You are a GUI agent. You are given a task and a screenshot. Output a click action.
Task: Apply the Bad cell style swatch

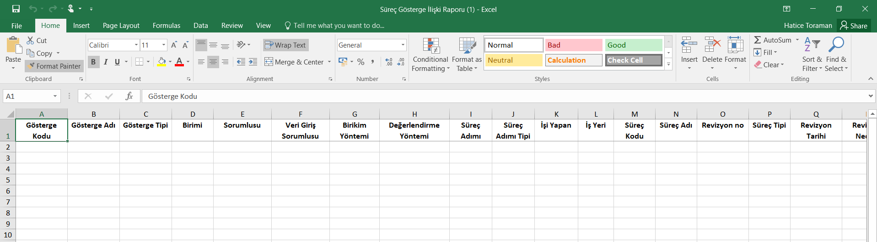[574, 45]
